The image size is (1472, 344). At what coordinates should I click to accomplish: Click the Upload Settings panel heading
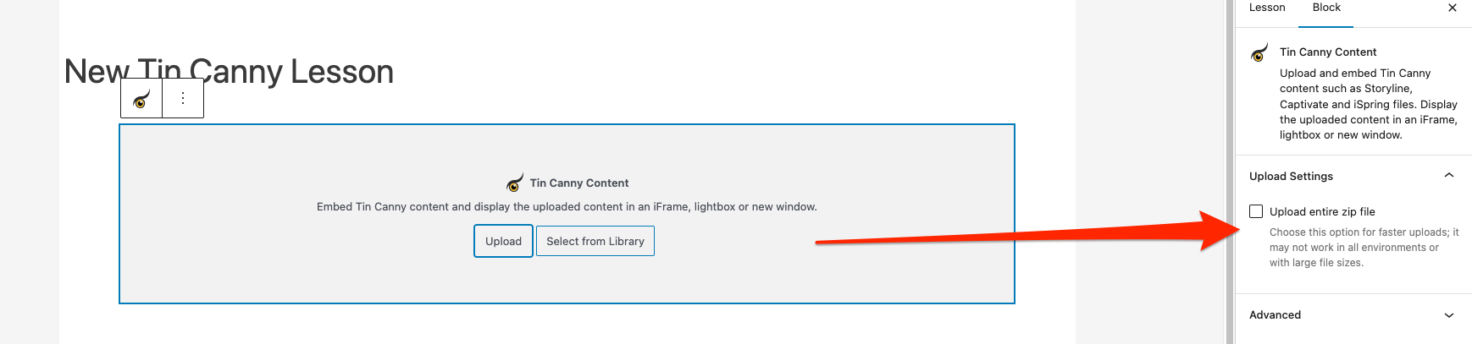click(x=1291, y=176)
